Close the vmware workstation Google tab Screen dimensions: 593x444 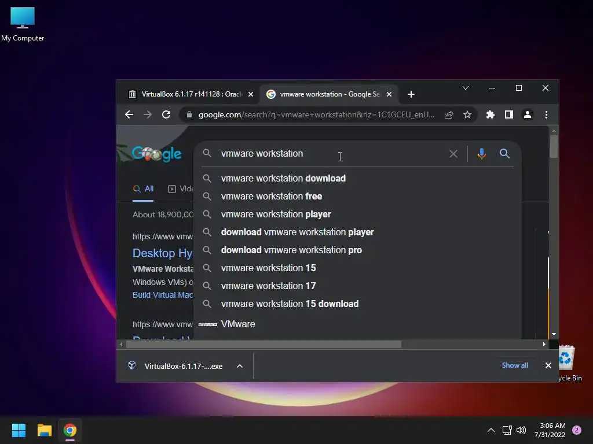389,94
